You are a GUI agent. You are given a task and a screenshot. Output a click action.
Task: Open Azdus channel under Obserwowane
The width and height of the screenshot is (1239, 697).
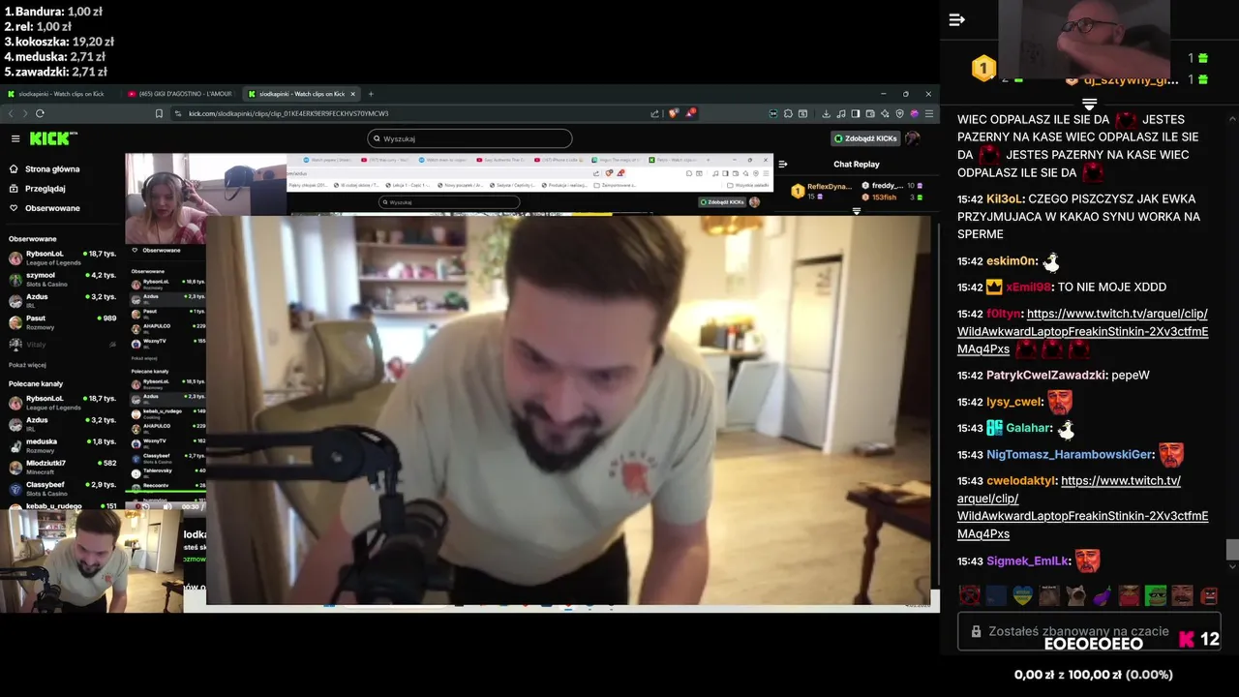pos(62,301)
